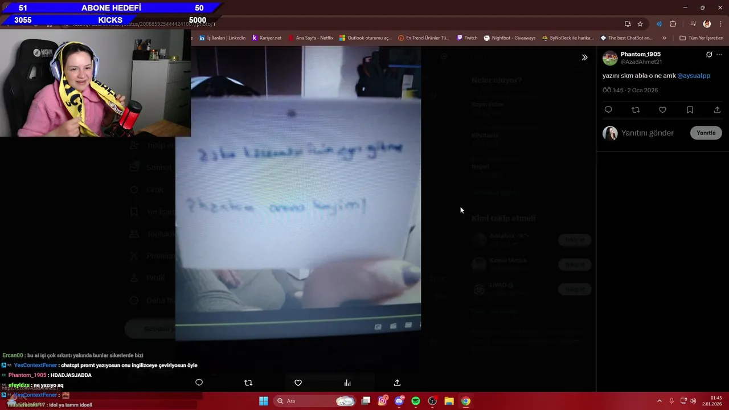Open the @AzadAhmet21 handle link

[x=641, y=61]
